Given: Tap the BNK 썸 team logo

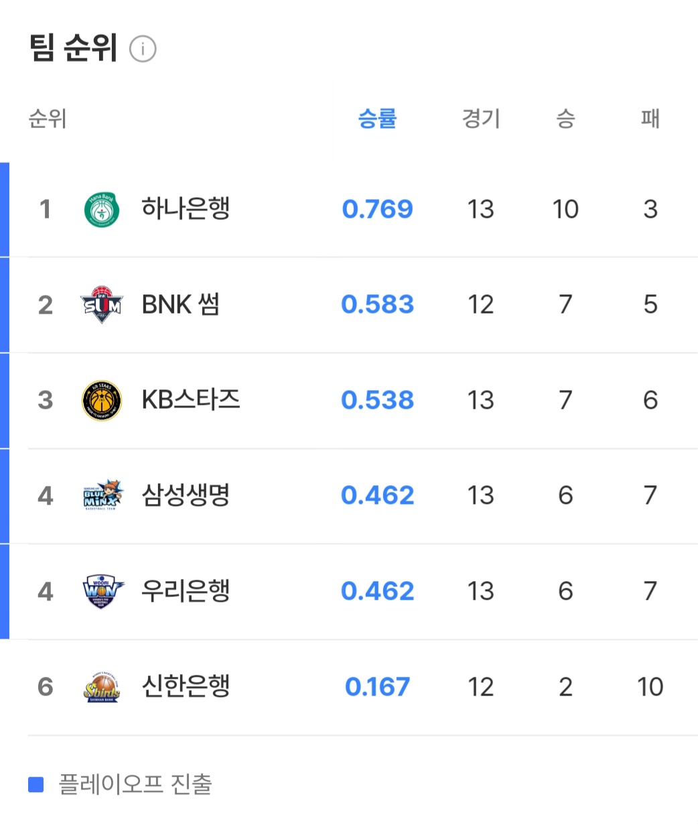Looking at the screenshot, I should pyautogui.click(x=102, y=305).
